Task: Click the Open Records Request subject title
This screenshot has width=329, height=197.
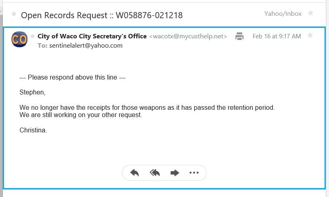Action: [x=102, y=15]
